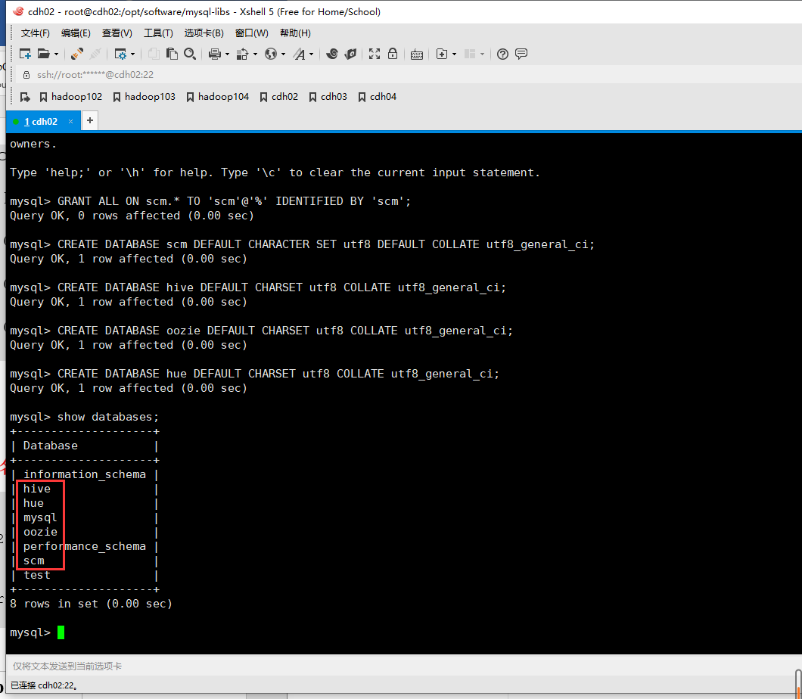Image resolution: width=802 pixels, height=699 pixels.
Task: Click '8 rows in set (0.00 sec)' text
Action: coord(91,604)
